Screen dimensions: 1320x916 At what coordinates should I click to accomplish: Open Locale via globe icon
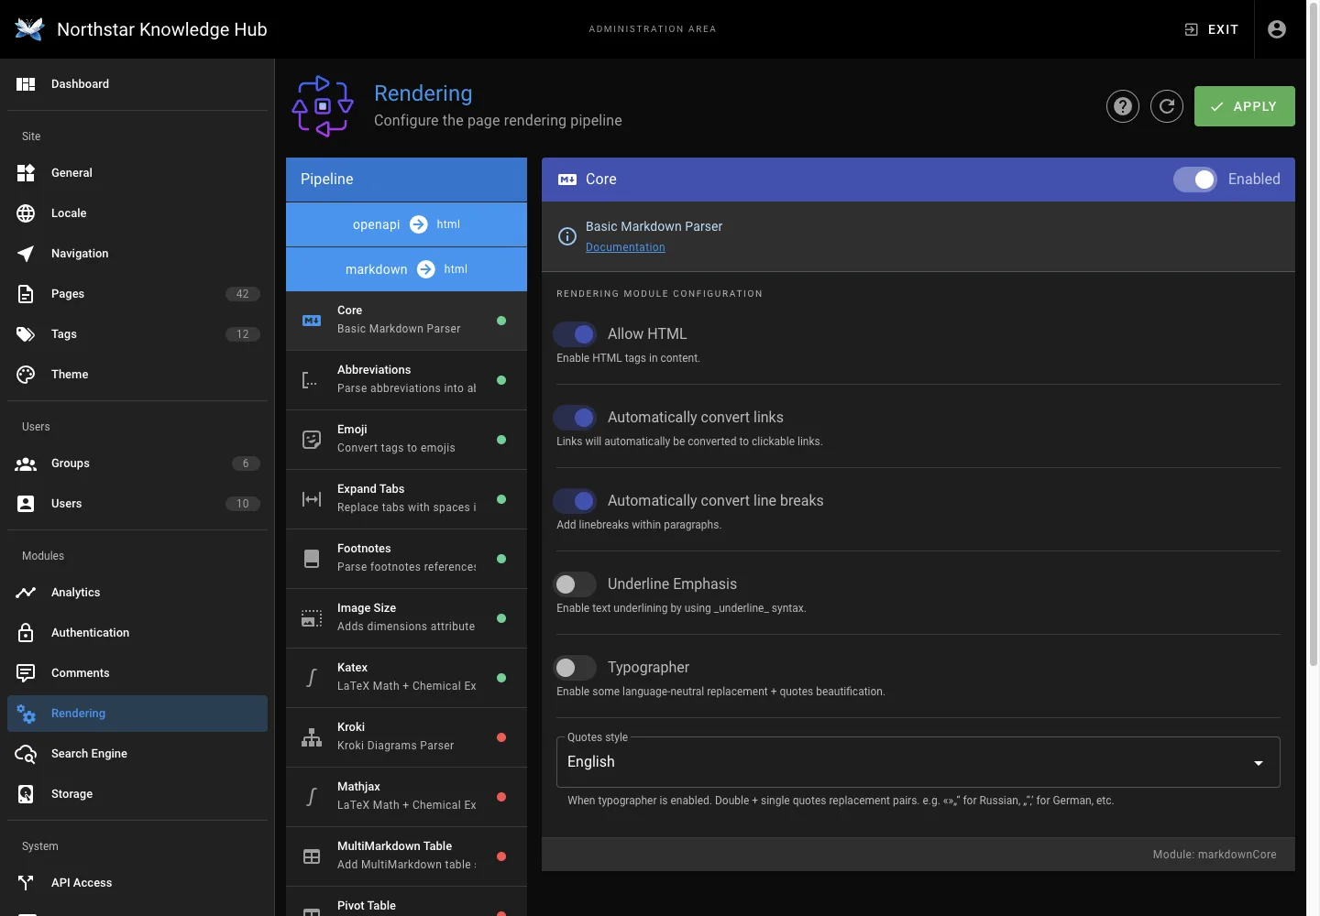26,213
